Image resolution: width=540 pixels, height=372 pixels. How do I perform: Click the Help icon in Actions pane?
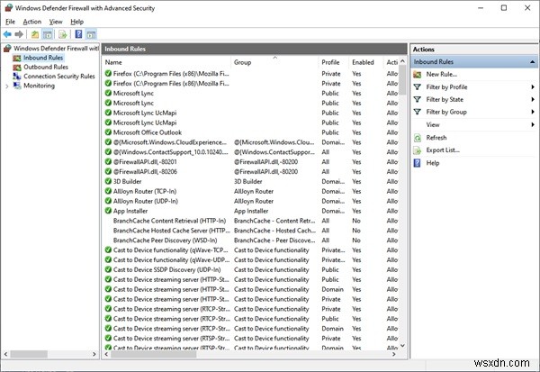tap(417, 163)
